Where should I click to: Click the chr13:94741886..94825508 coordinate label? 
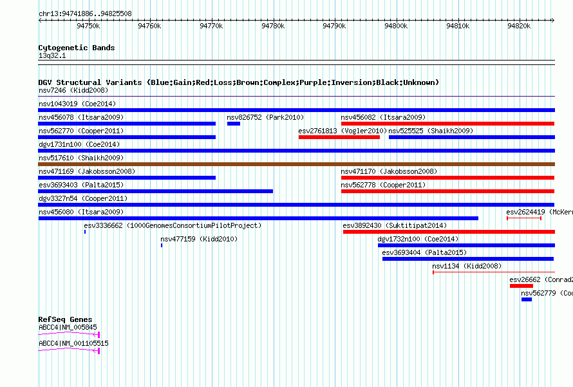(x=85, y=14)
